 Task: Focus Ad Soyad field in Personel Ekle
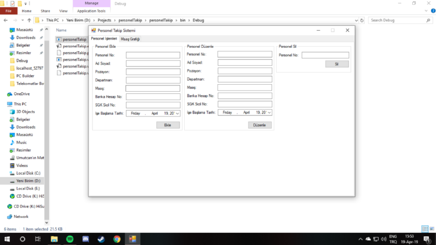point(153,63)
